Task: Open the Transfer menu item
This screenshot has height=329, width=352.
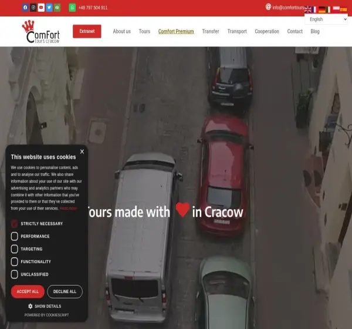Action: point(211,32)
